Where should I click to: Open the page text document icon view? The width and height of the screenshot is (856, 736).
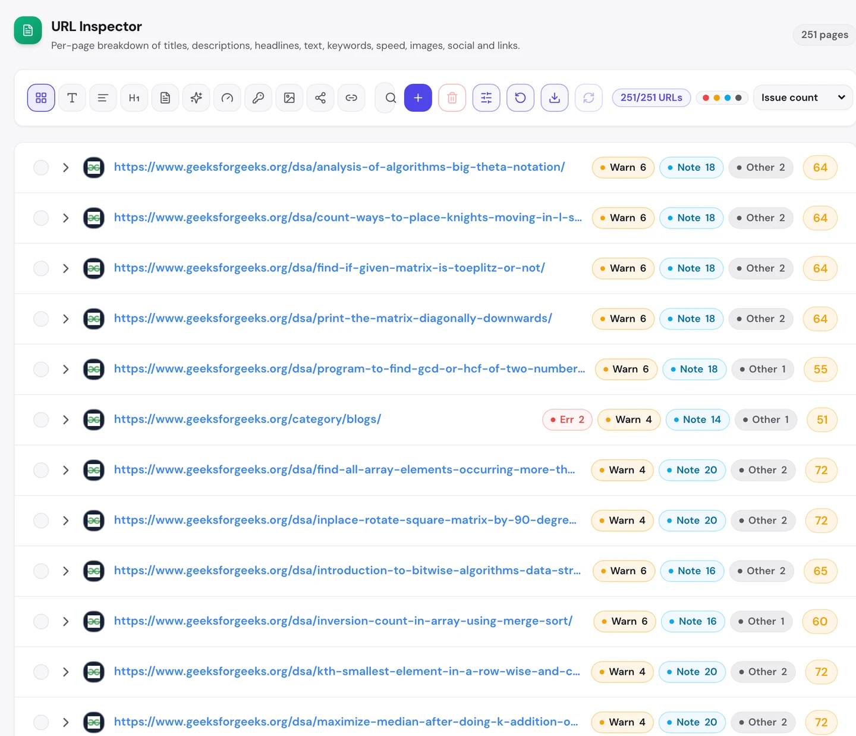pyautogui.click(x=165, y=98)
